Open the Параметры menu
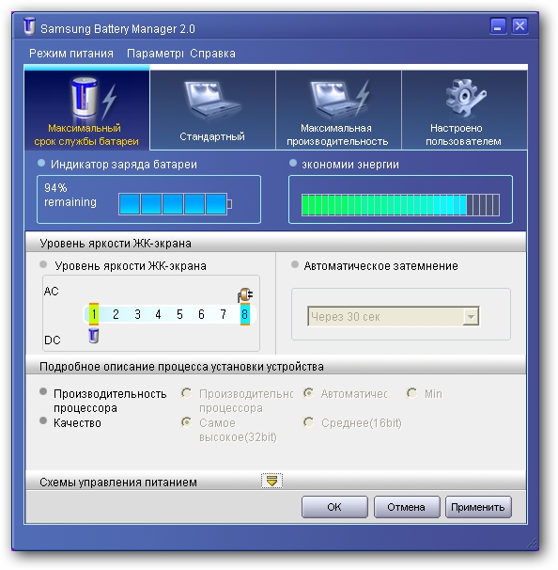Image resolution: width=558 pixels, height=570 pixels. pos(155,54)
